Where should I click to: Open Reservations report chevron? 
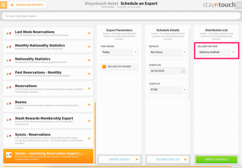point(89,88)
